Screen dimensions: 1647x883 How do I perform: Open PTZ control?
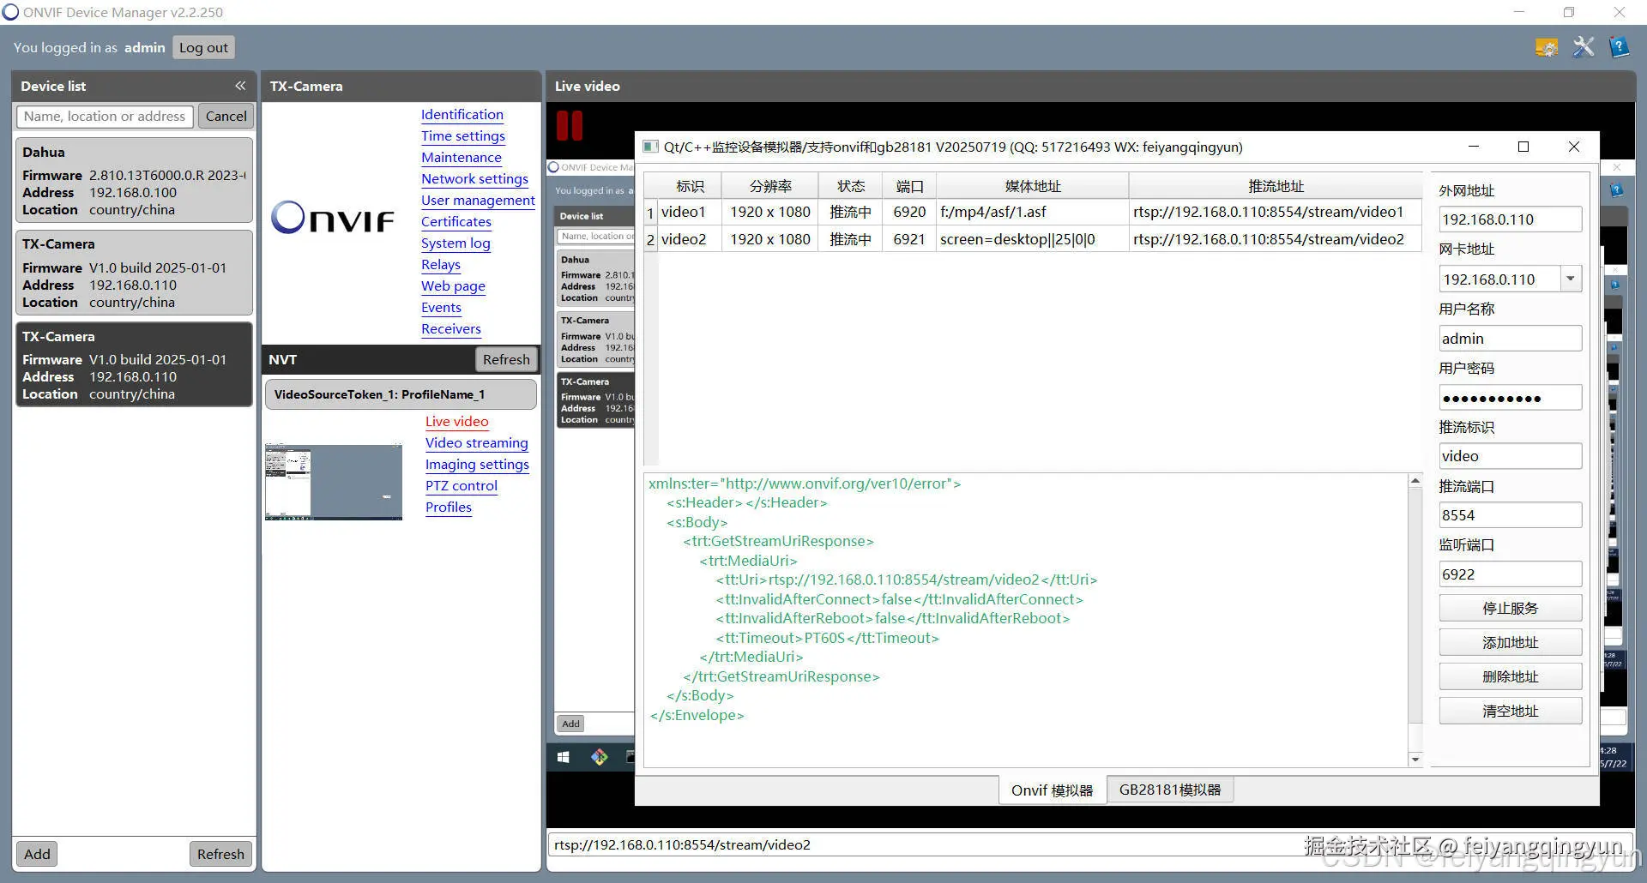click(x=462, y=486)
